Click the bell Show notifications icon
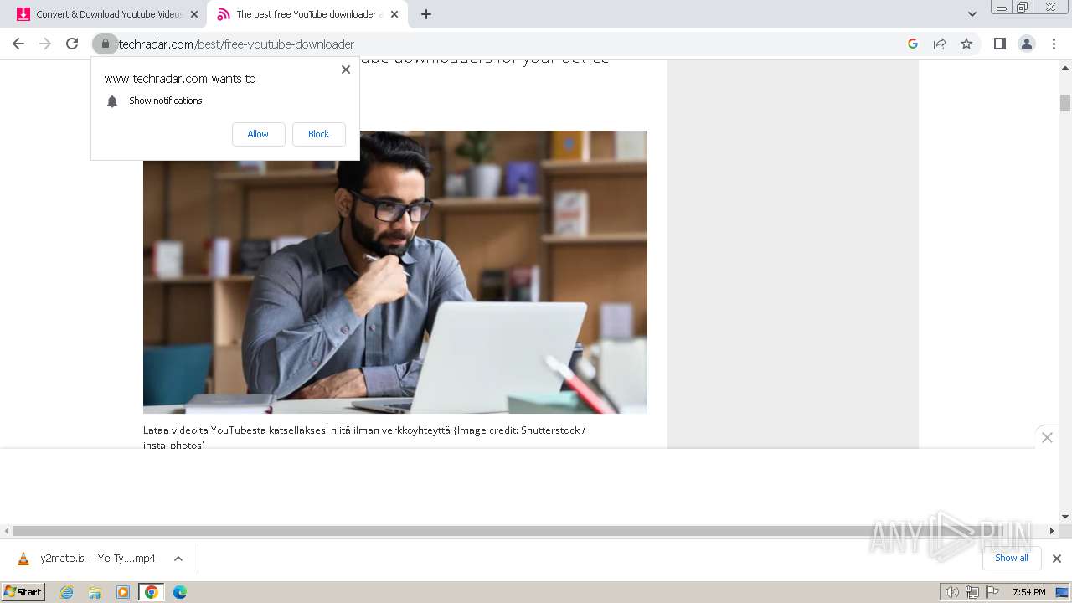 tap(112, 101)
